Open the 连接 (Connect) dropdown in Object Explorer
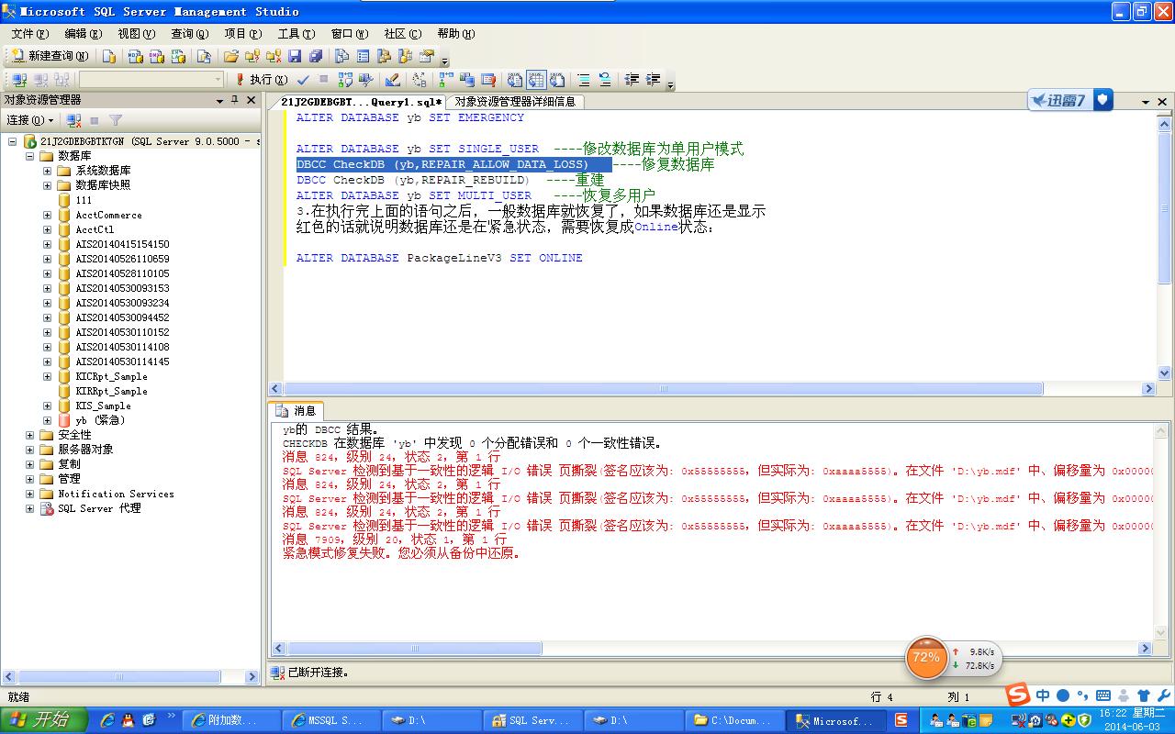 coord(30,120)
